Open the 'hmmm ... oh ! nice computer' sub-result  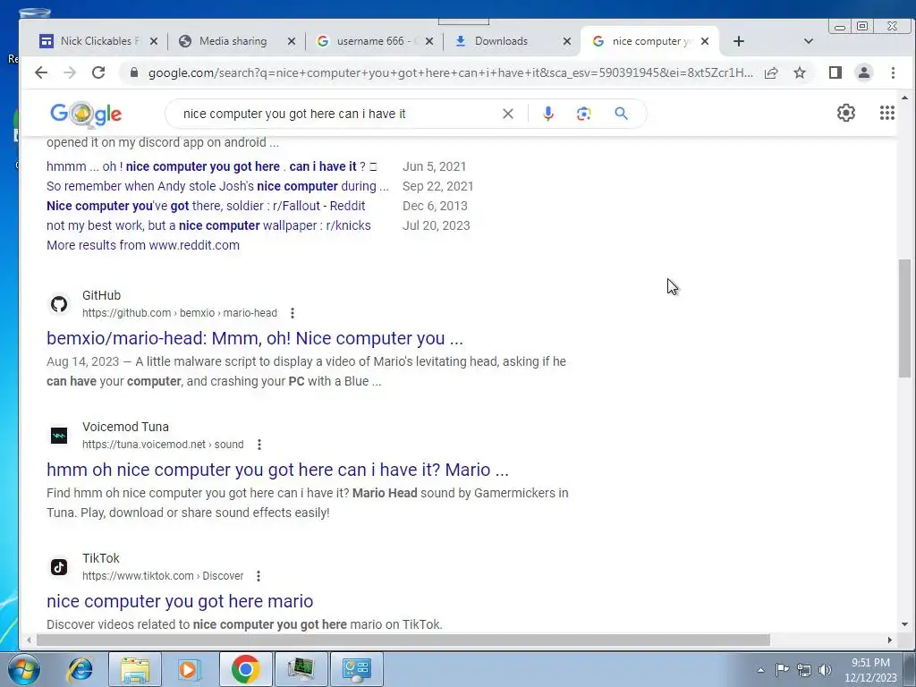(211, 166)
